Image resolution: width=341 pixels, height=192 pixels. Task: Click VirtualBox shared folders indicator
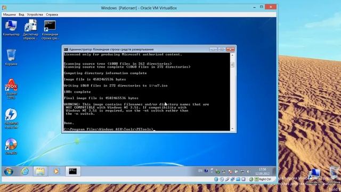(238, 179)
